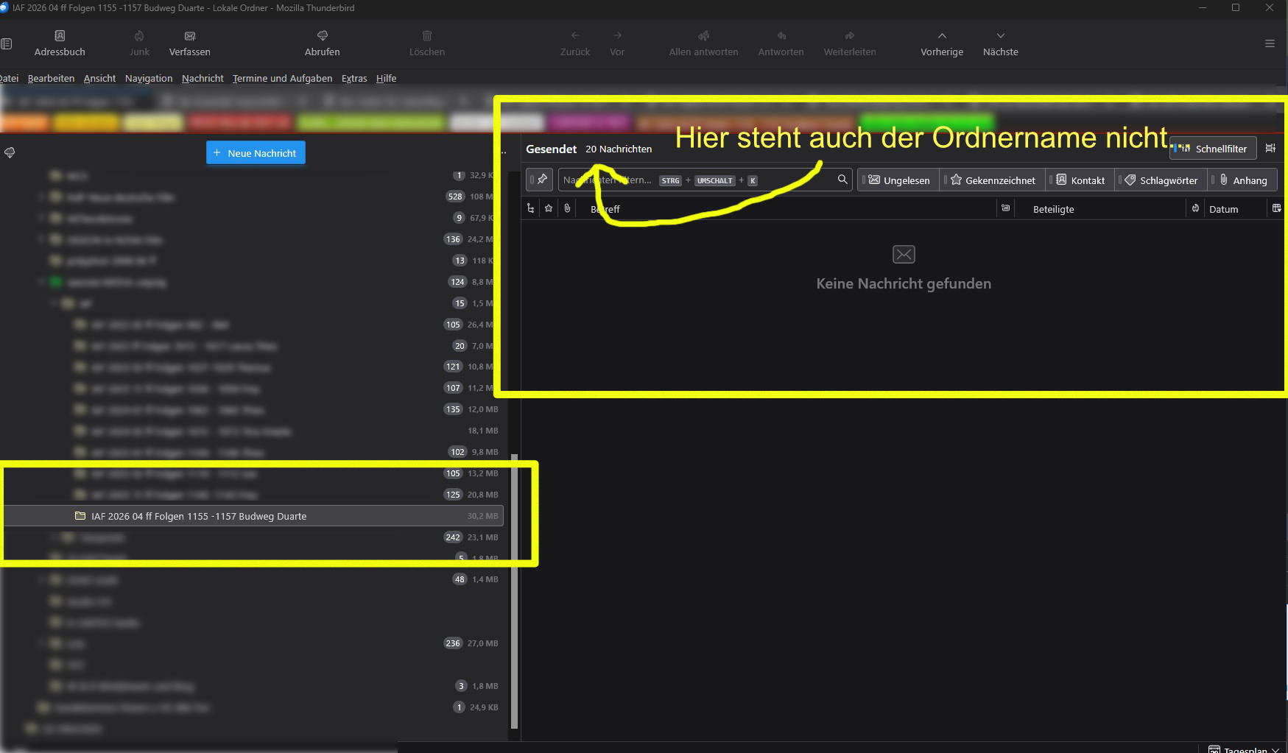Click Abrufen in the top toolbar

(x=323, y=43)
